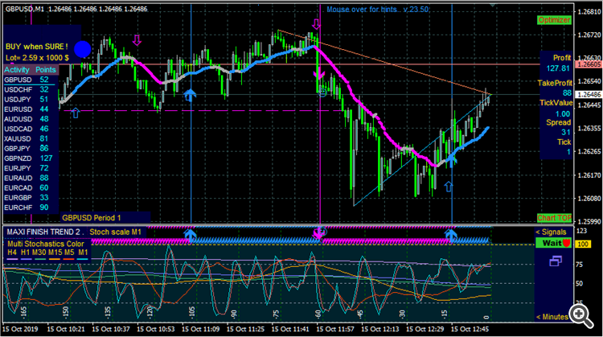Click the magnifier zoom icon

[581, 315]
